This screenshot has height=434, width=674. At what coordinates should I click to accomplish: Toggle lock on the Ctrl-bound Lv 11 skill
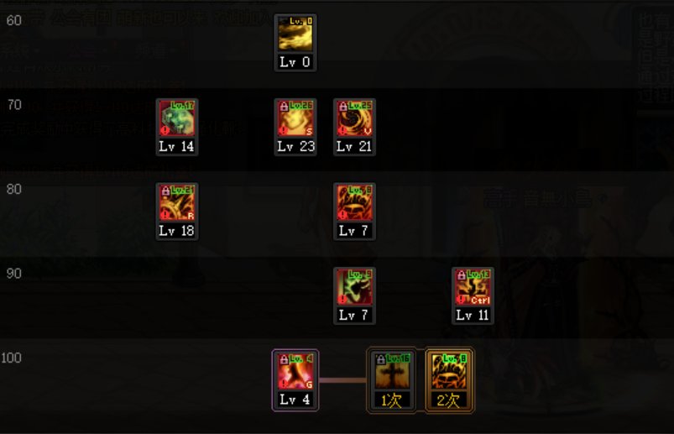coord(462,275)
